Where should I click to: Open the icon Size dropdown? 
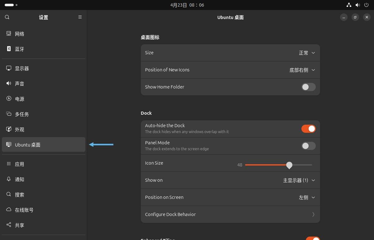click(307, 53)
